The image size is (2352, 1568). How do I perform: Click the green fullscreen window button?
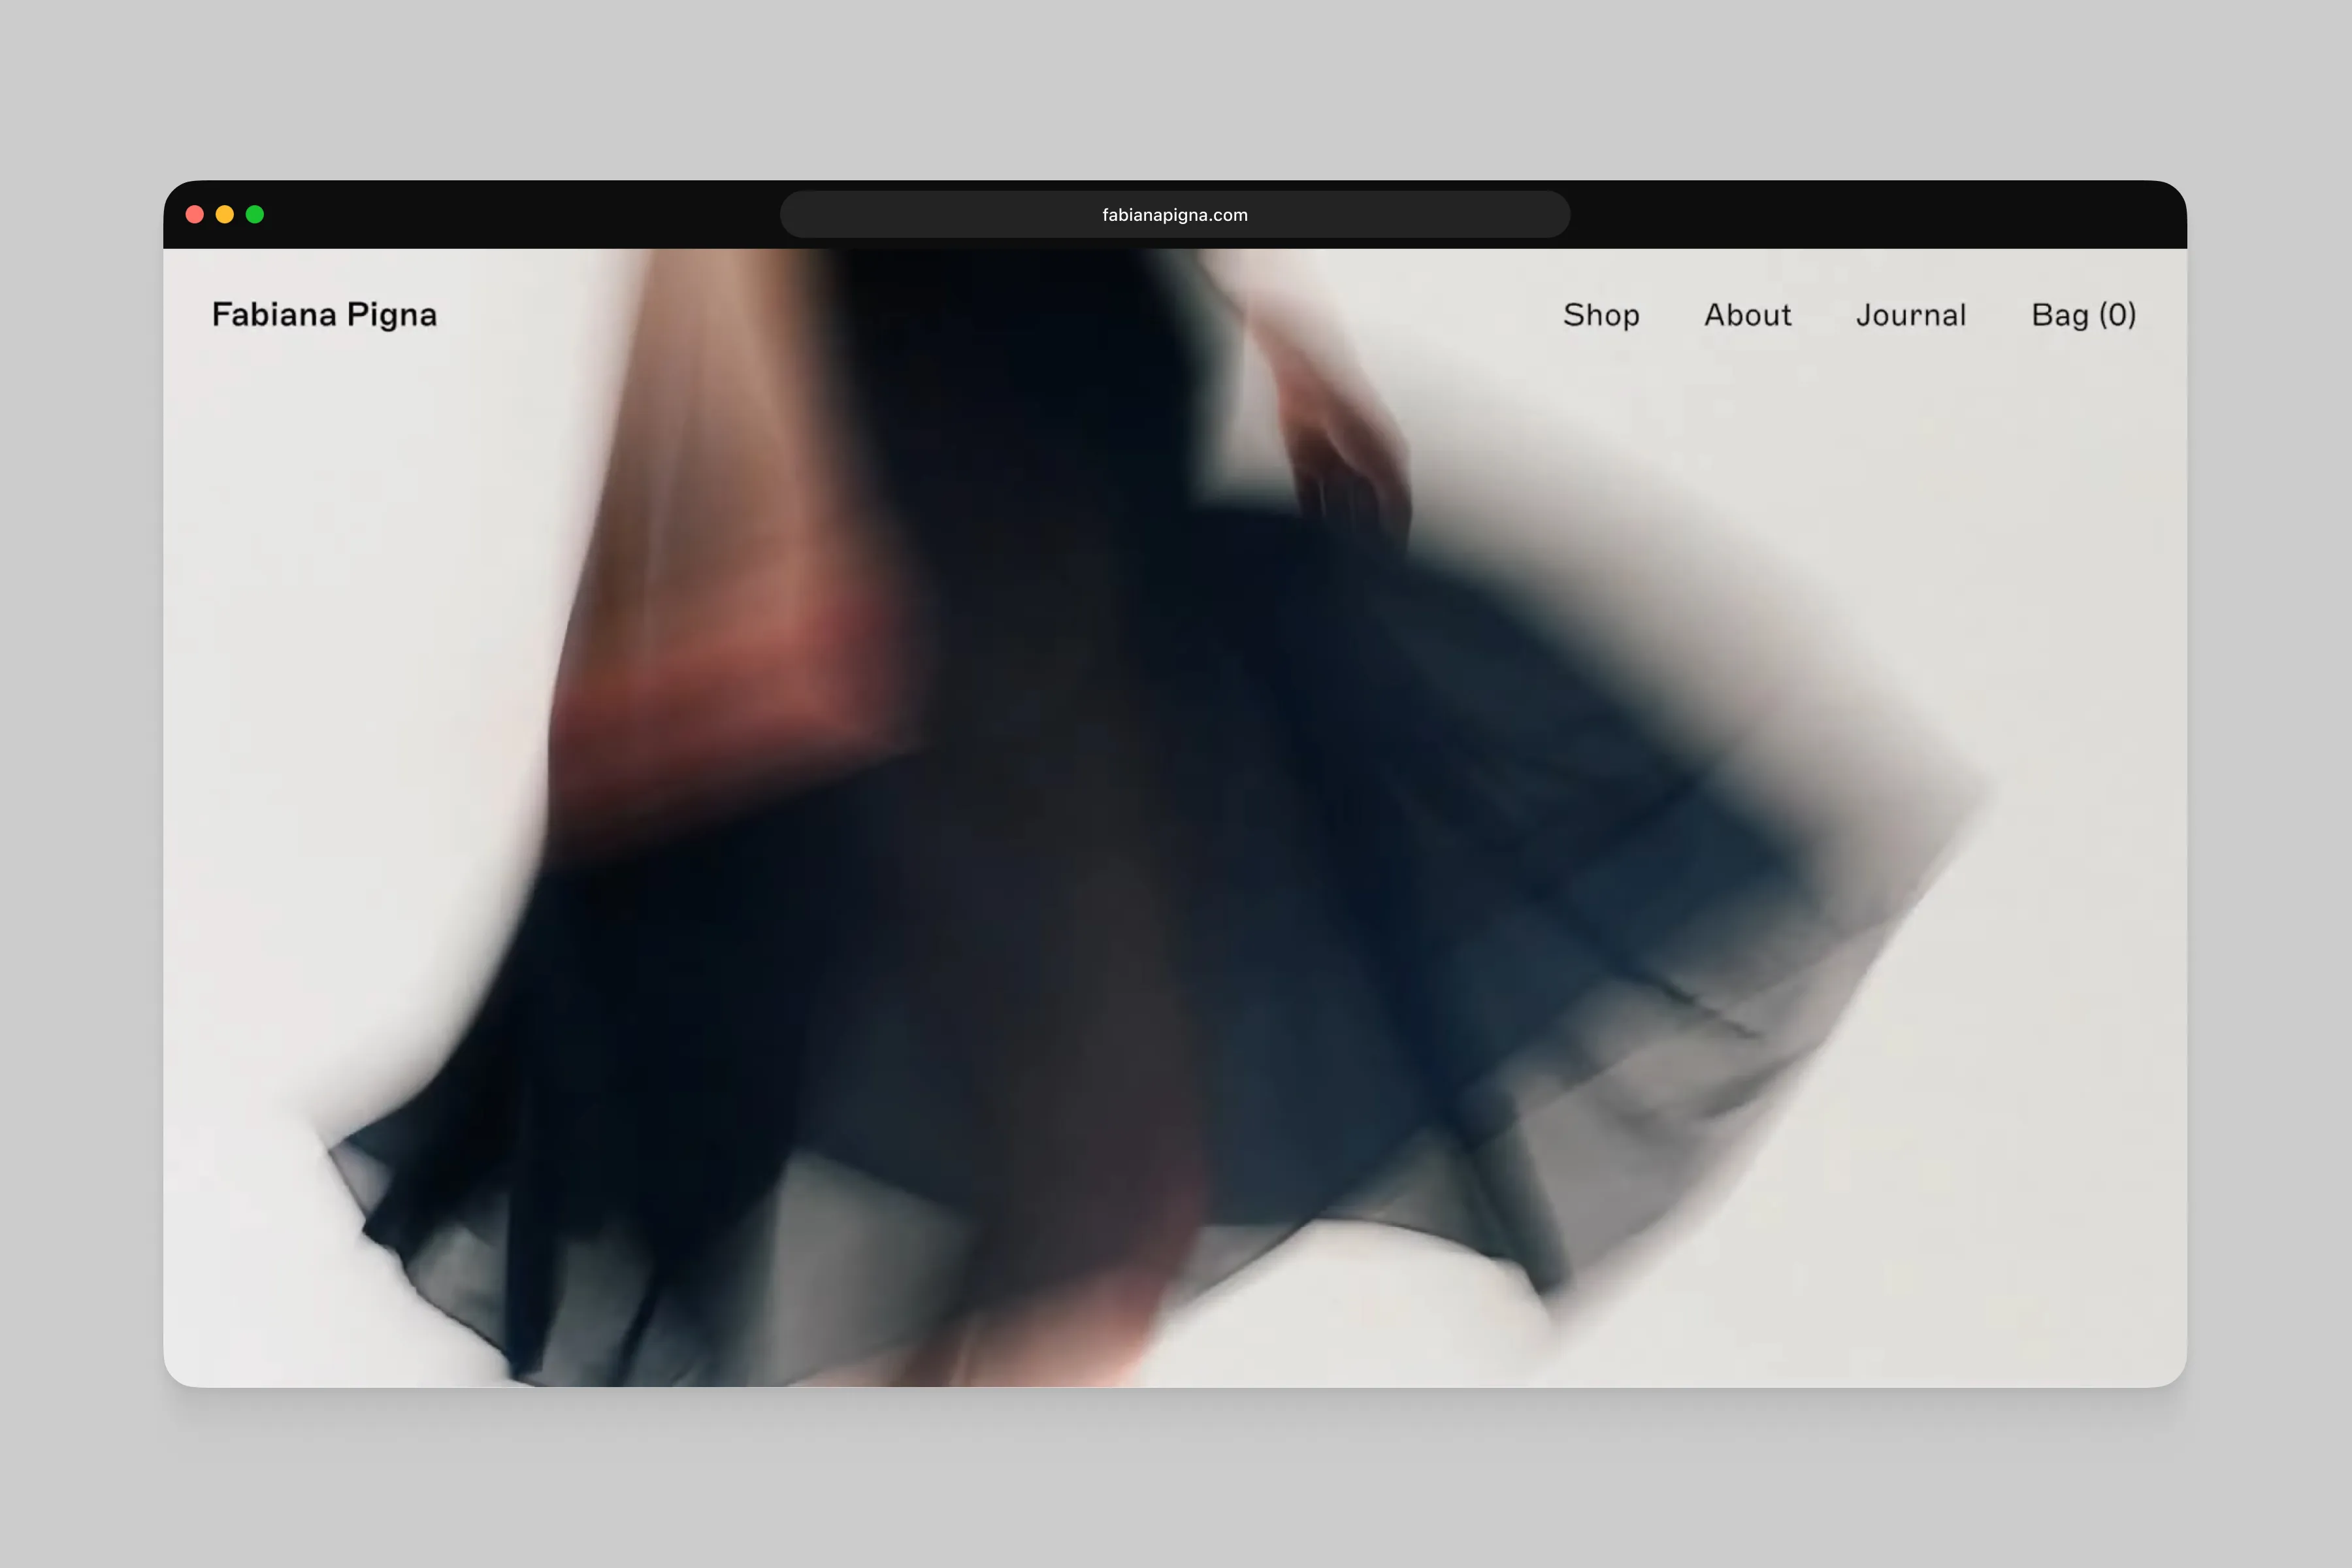[x=255, y=214]
